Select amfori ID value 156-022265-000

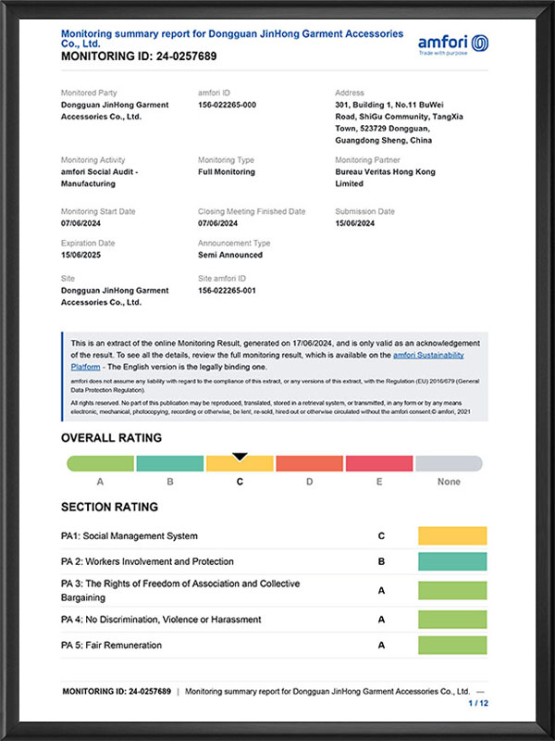click(227, 105)
